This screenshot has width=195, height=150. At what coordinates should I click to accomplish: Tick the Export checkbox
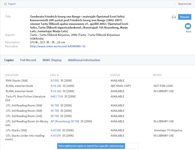(5, 4)
